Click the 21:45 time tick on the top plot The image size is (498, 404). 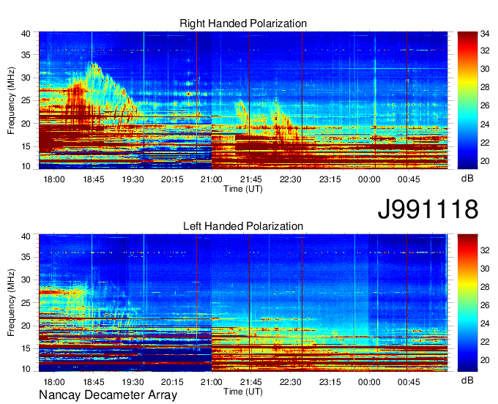pyautogui.click(x=251, y=179)
